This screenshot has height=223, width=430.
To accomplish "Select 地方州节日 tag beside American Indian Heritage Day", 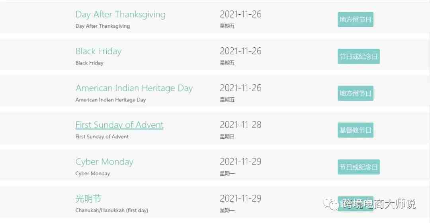I will [x=356, y=93].
